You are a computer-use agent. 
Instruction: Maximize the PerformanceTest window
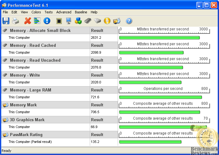(207, 5)
